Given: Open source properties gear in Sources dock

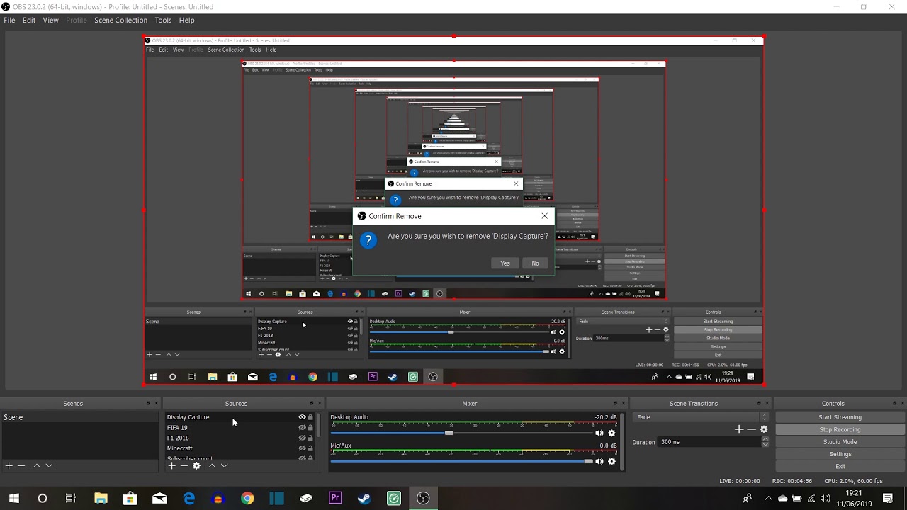Looking at the screenshot, I should [196, 465].
